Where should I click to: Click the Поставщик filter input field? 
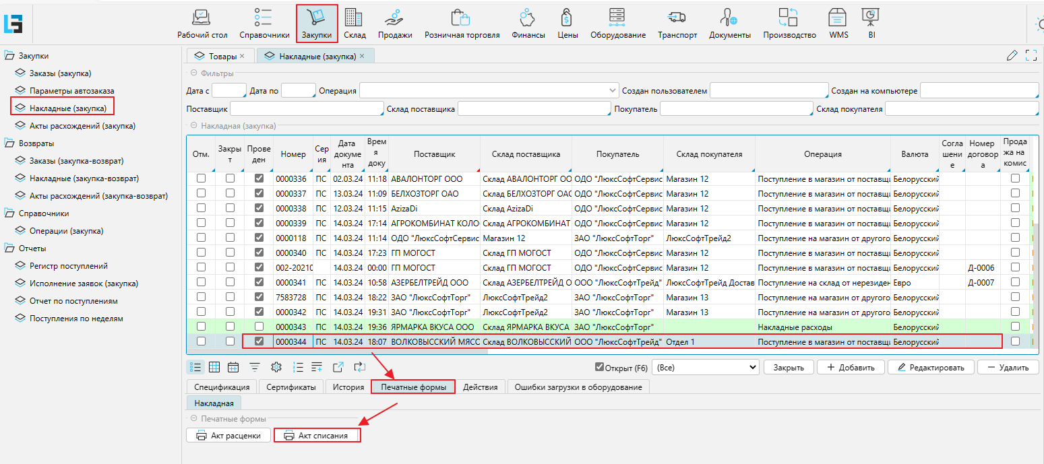click(x=307, y=108)
